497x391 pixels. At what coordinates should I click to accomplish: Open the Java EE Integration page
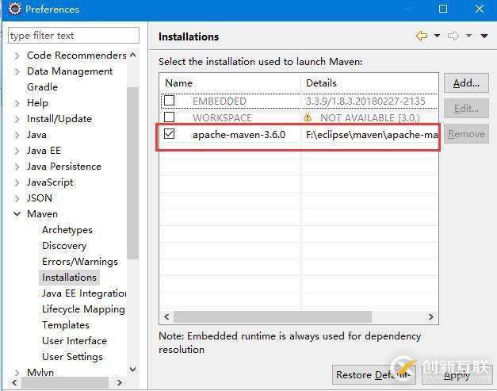click(84, 293)
